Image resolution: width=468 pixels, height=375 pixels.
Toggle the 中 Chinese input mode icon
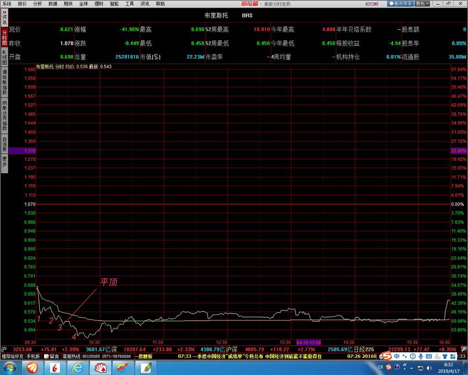point(396,356)
